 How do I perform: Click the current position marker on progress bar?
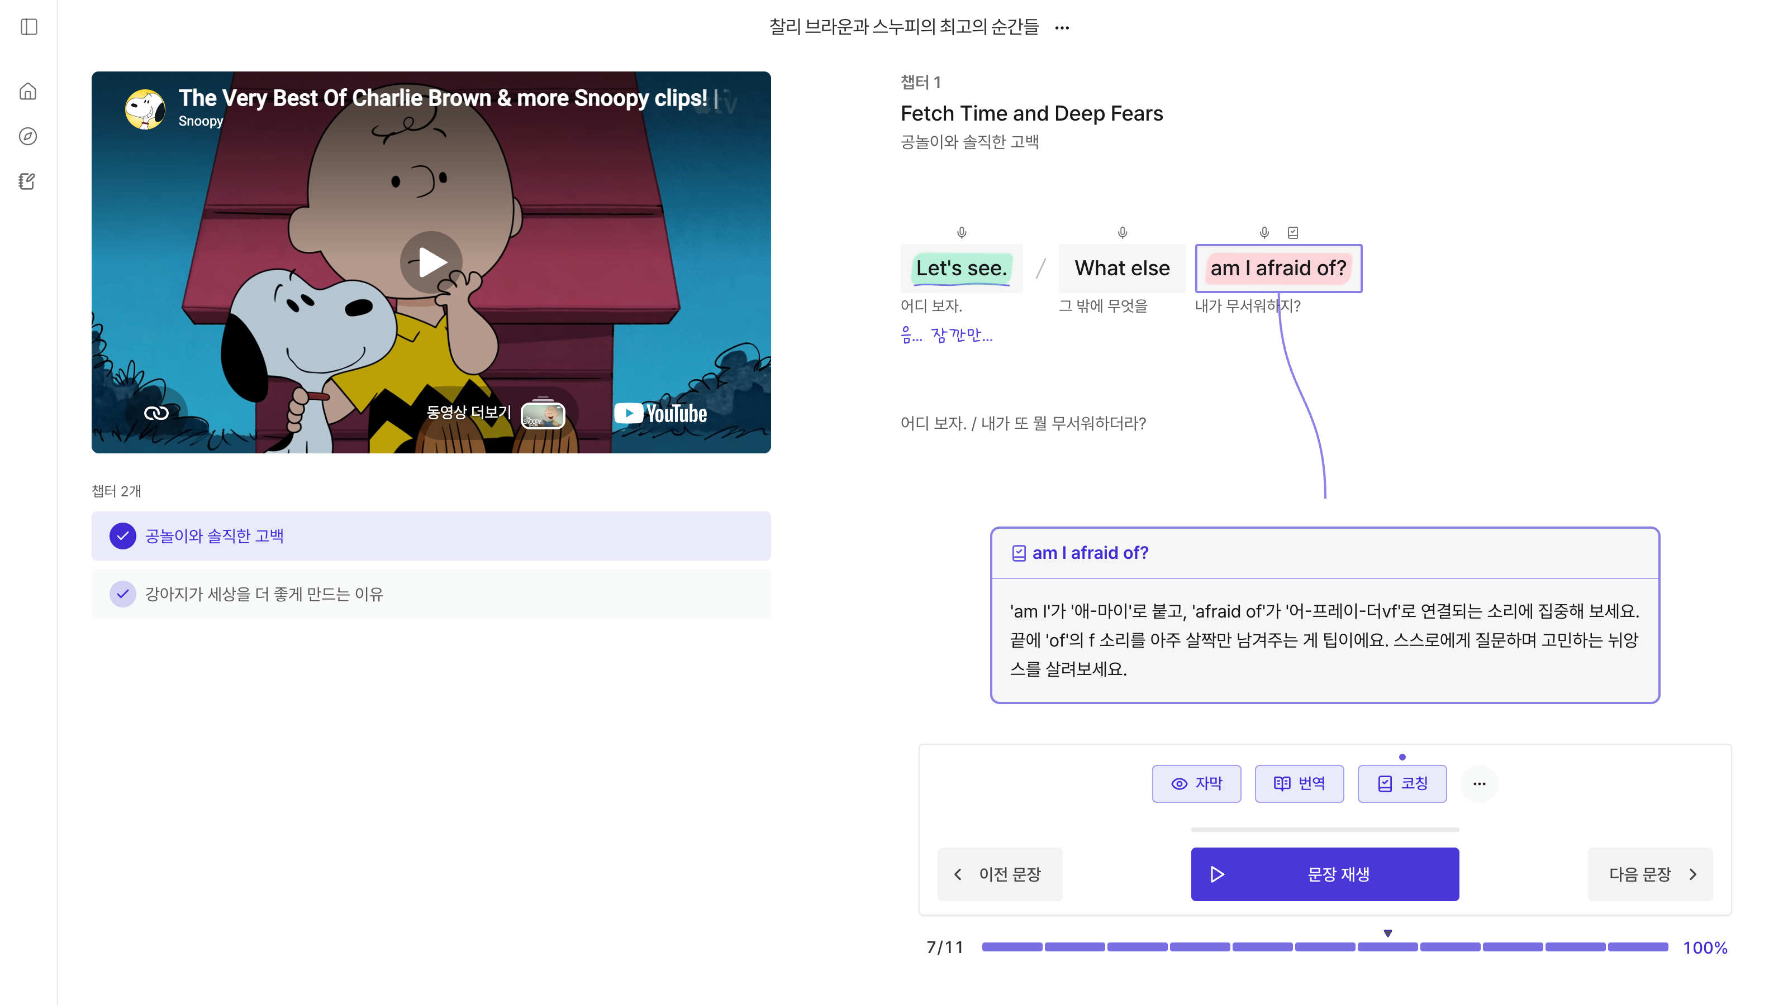click(x=1387, y=934)
